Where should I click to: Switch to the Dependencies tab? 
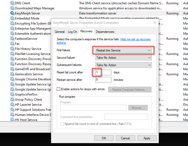(x=105, y=32)
